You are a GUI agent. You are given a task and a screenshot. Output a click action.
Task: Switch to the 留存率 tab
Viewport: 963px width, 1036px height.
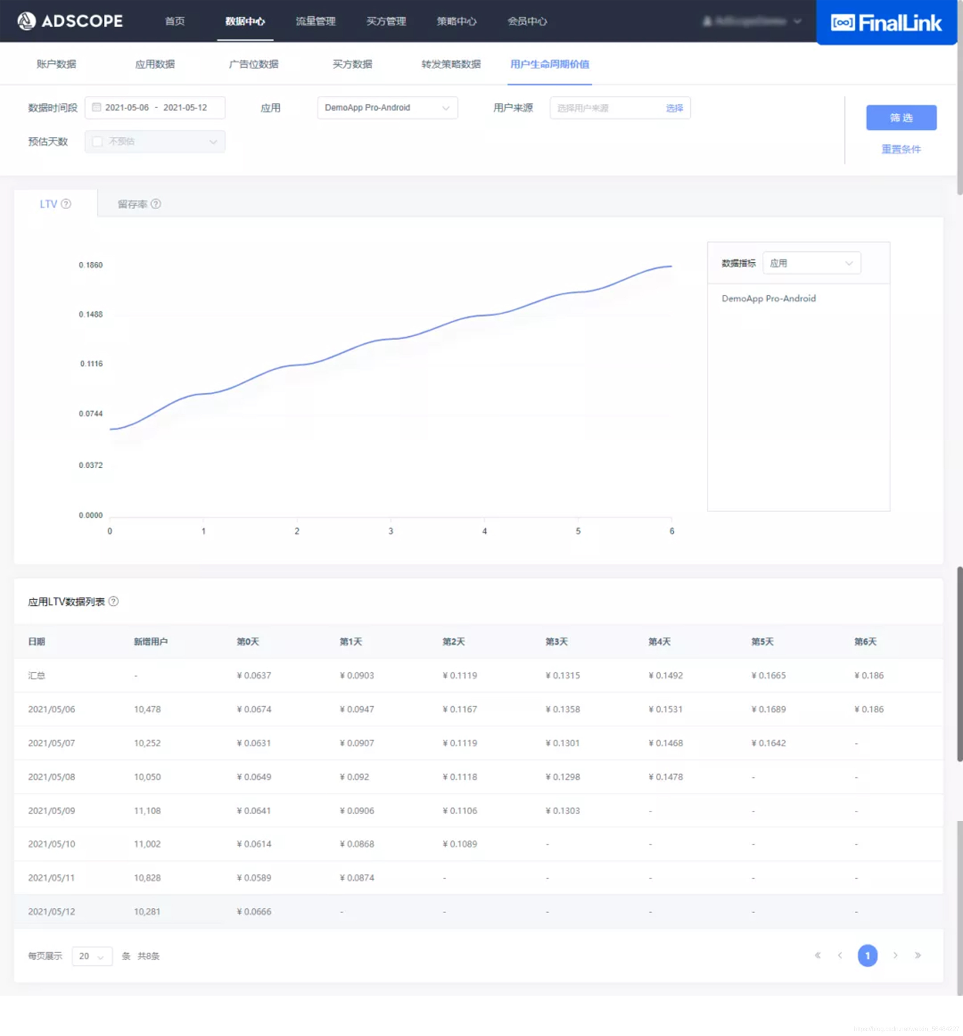(133, 204)
